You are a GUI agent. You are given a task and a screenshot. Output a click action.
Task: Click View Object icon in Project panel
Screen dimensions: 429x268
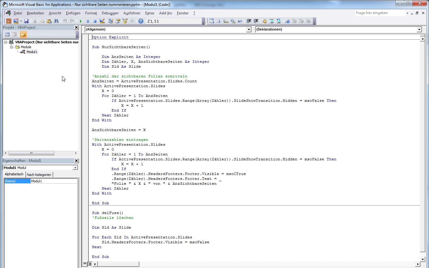14,34
